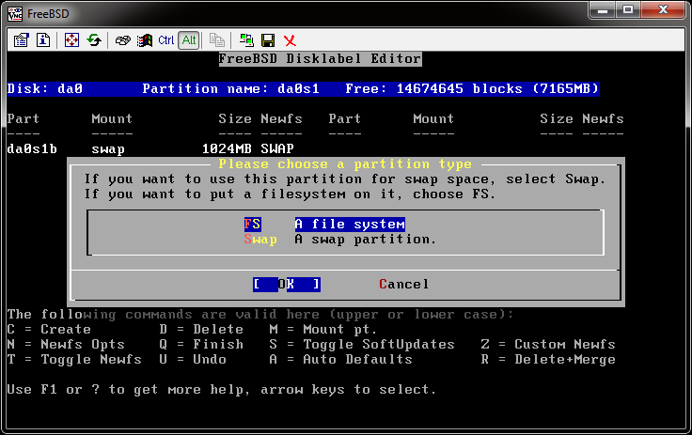Select the Swap partition type option

pyautogui.click(x=260, y=240)
